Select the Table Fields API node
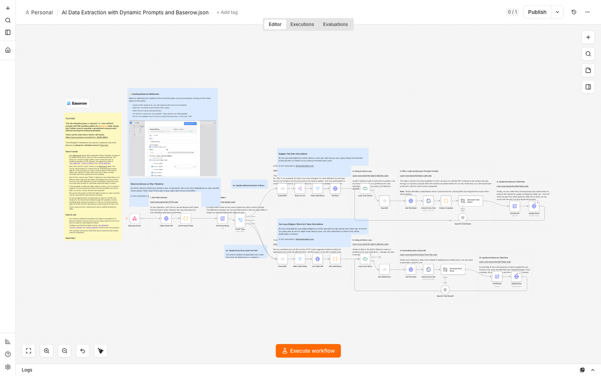 166,219
